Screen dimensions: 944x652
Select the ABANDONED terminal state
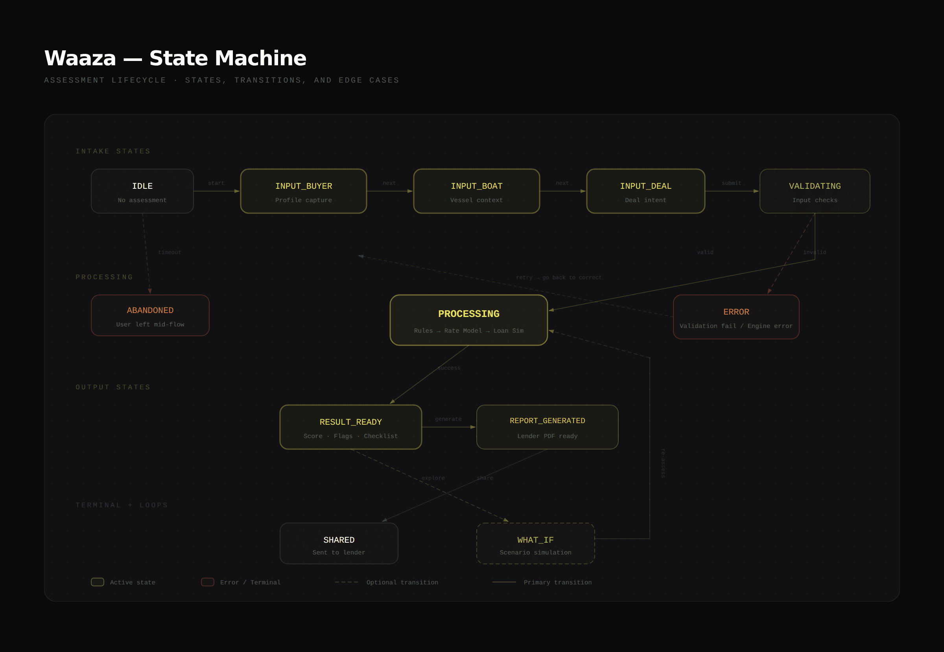[x=150, y=315]
